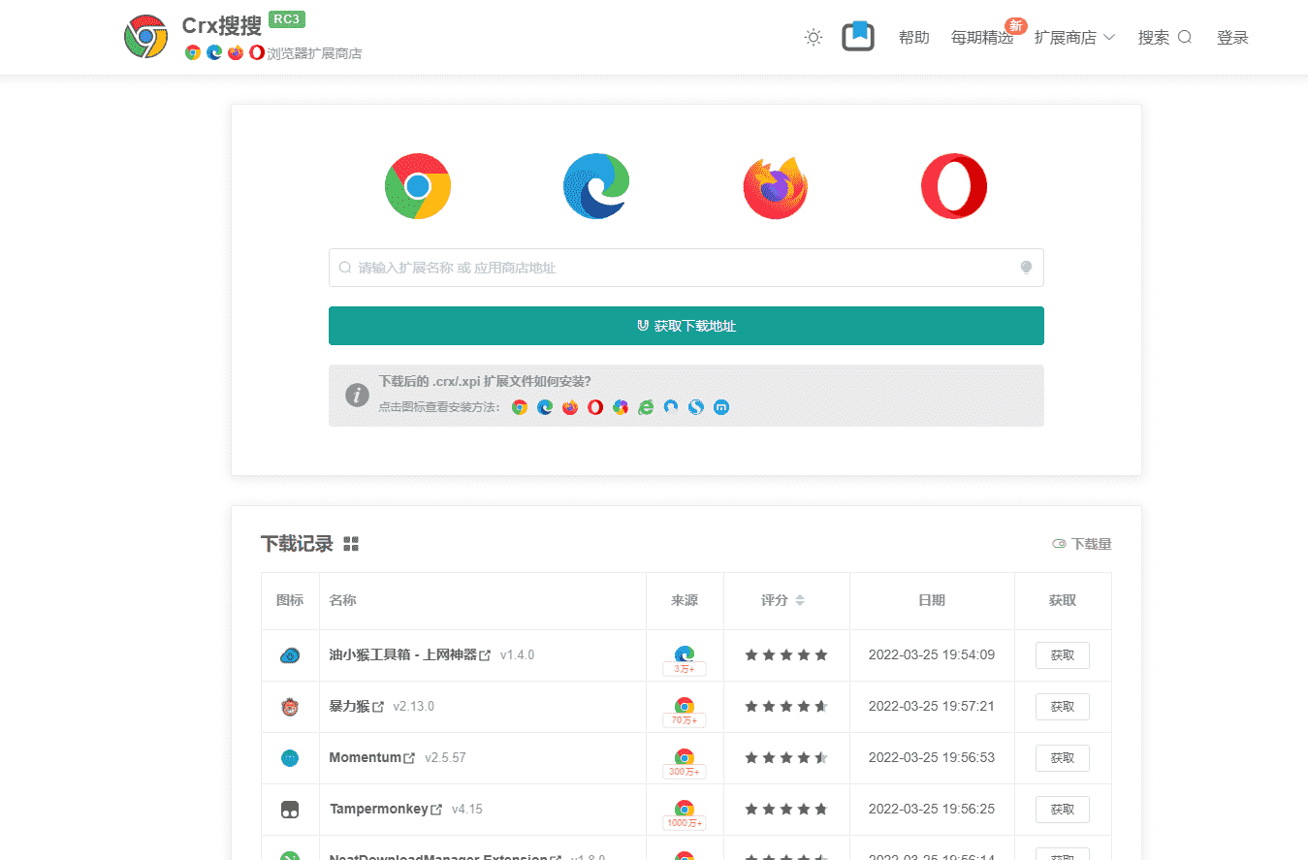Viewport: 1308px width, 860px height.
Task: Click date 2022-03-25 19:57:21
Action: [x=932, y=707]
